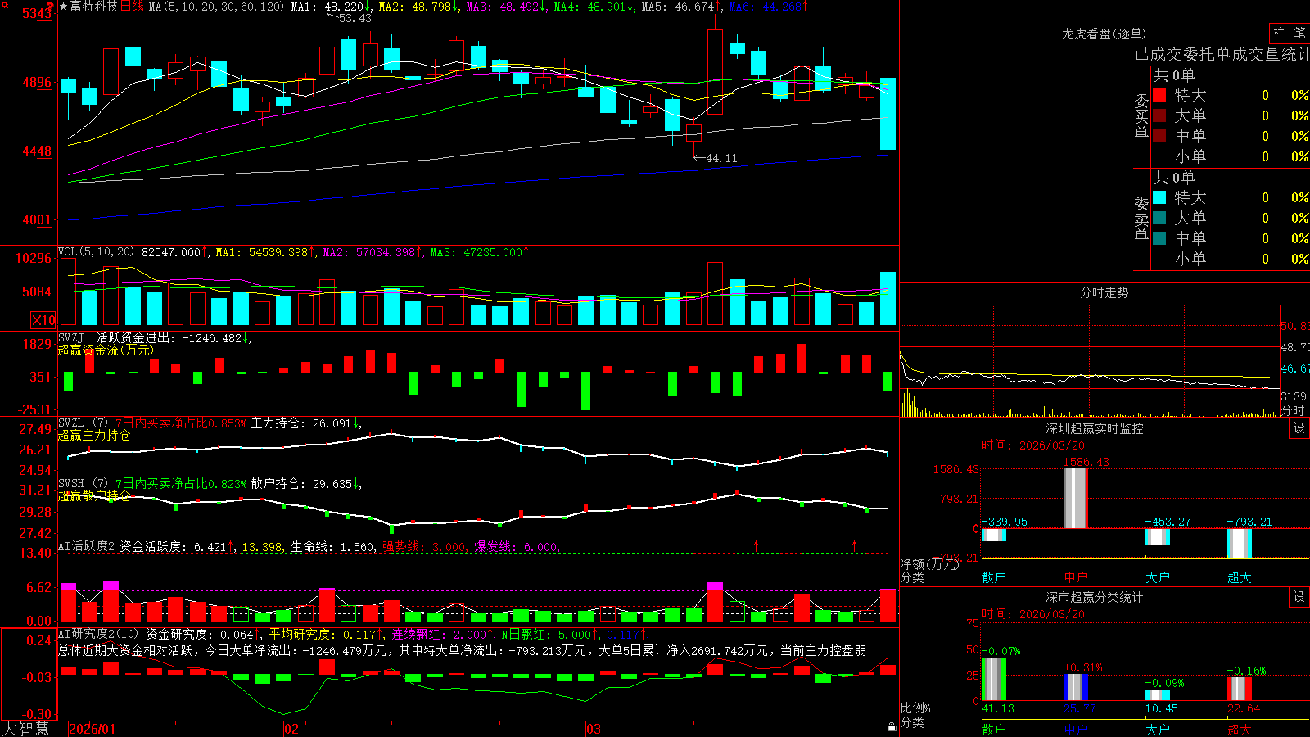Click the 平均研究度: 0.117 reading
This screenshot has width=1310, height=737.
coord(322,634)
